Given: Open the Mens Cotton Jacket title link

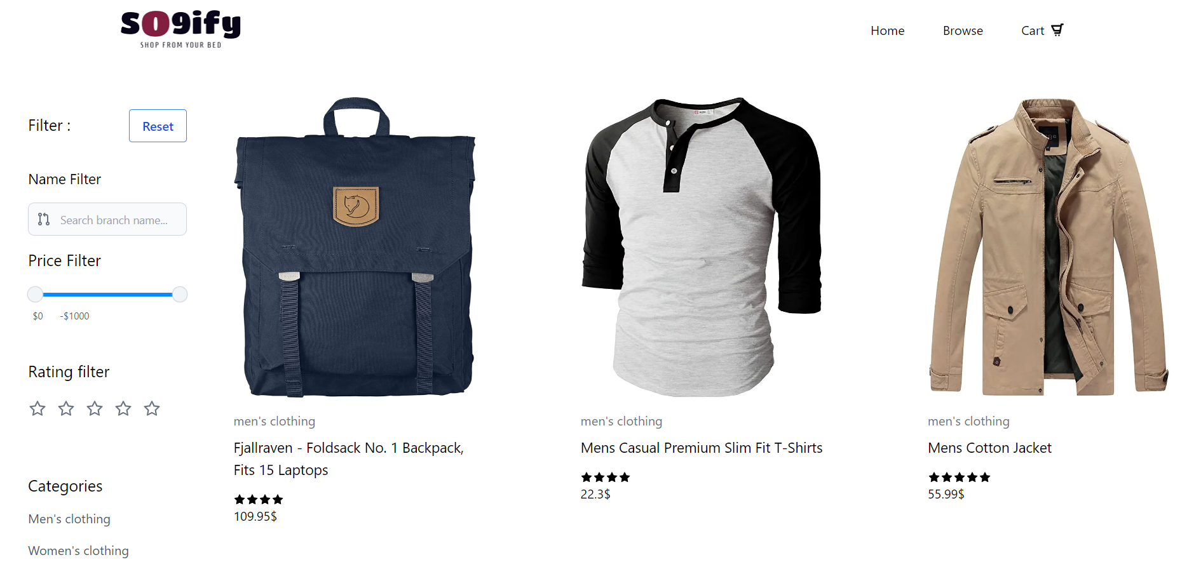Looking at the screenshot, I should [x=989, y=448].
